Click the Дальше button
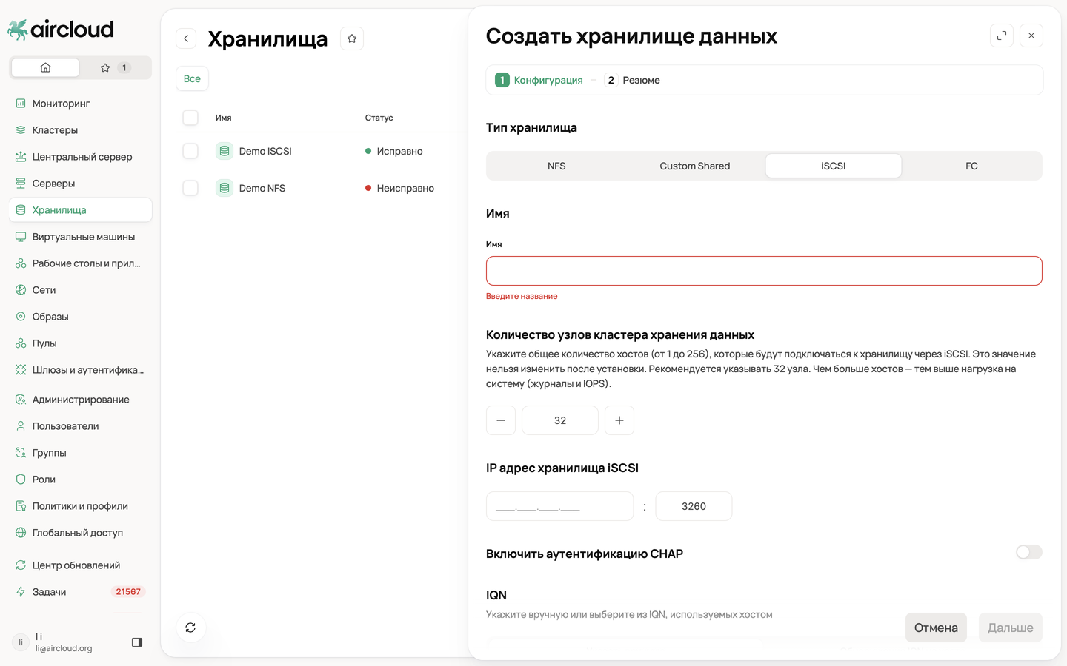The image size is (1067, 666). click(x=1011, y=628)
